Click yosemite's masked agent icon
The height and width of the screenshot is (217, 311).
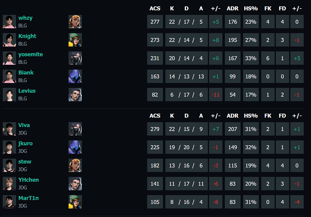tap(75, 58)
